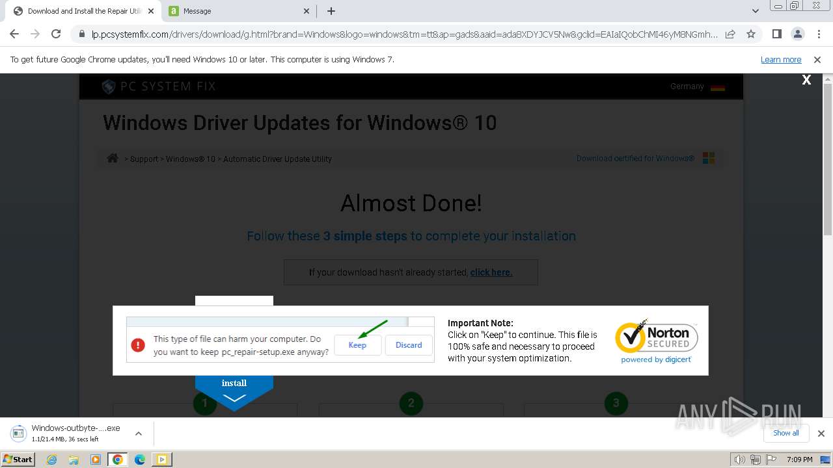Click the Discard button in popup image
833x468 pixels.
(409, 345)
